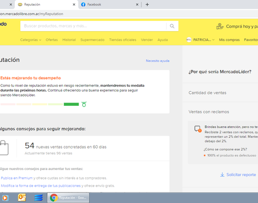Screen dimensions: 258x203
Task: Click the Estás mejorando tu desempeño heading
Action: click(x=31, y=78)
